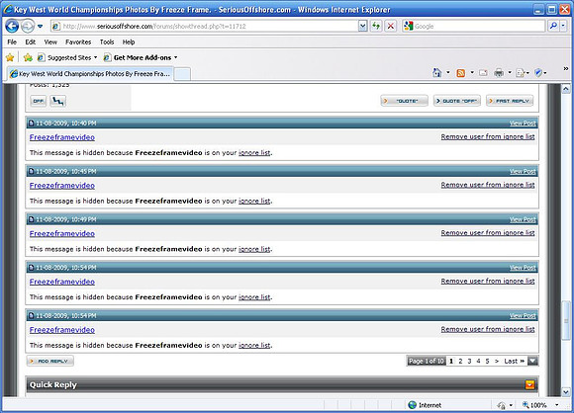This screenshot has height=413, width=574.
Task: Collapse the Quick Reply section
Action: pos(529,384)
